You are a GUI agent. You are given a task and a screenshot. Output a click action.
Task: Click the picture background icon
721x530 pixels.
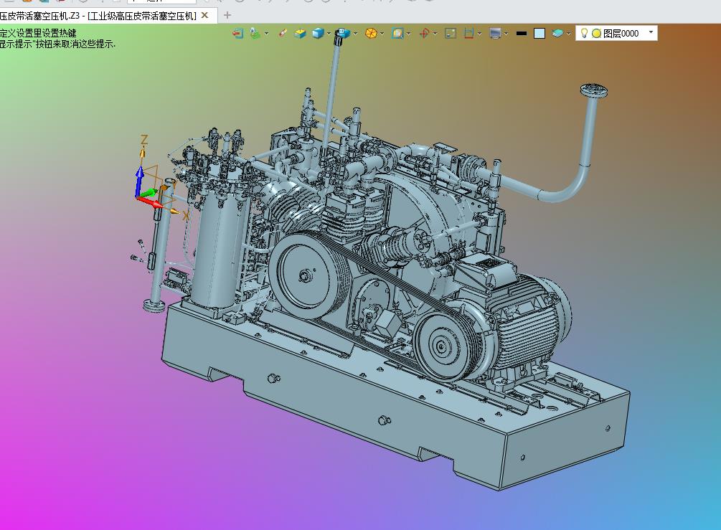pos(451,33)
